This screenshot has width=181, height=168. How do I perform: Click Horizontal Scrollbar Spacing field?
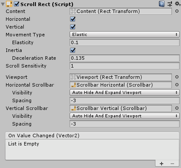pos(124,100)
